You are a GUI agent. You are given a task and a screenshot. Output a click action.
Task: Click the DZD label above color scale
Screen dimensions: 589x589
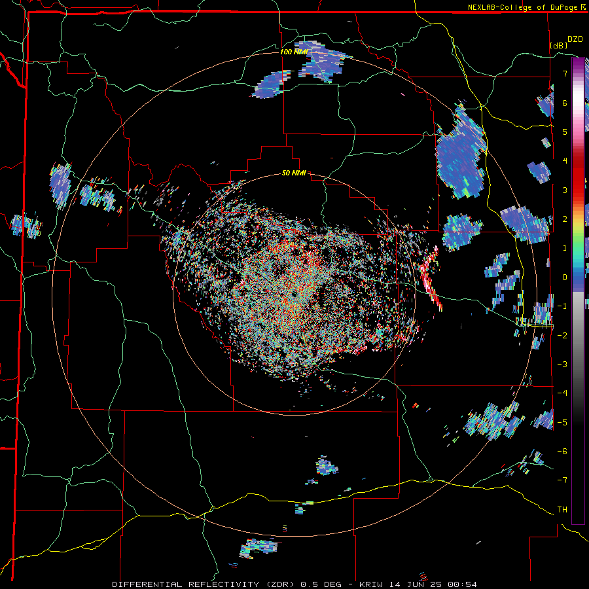pos(575,39)
